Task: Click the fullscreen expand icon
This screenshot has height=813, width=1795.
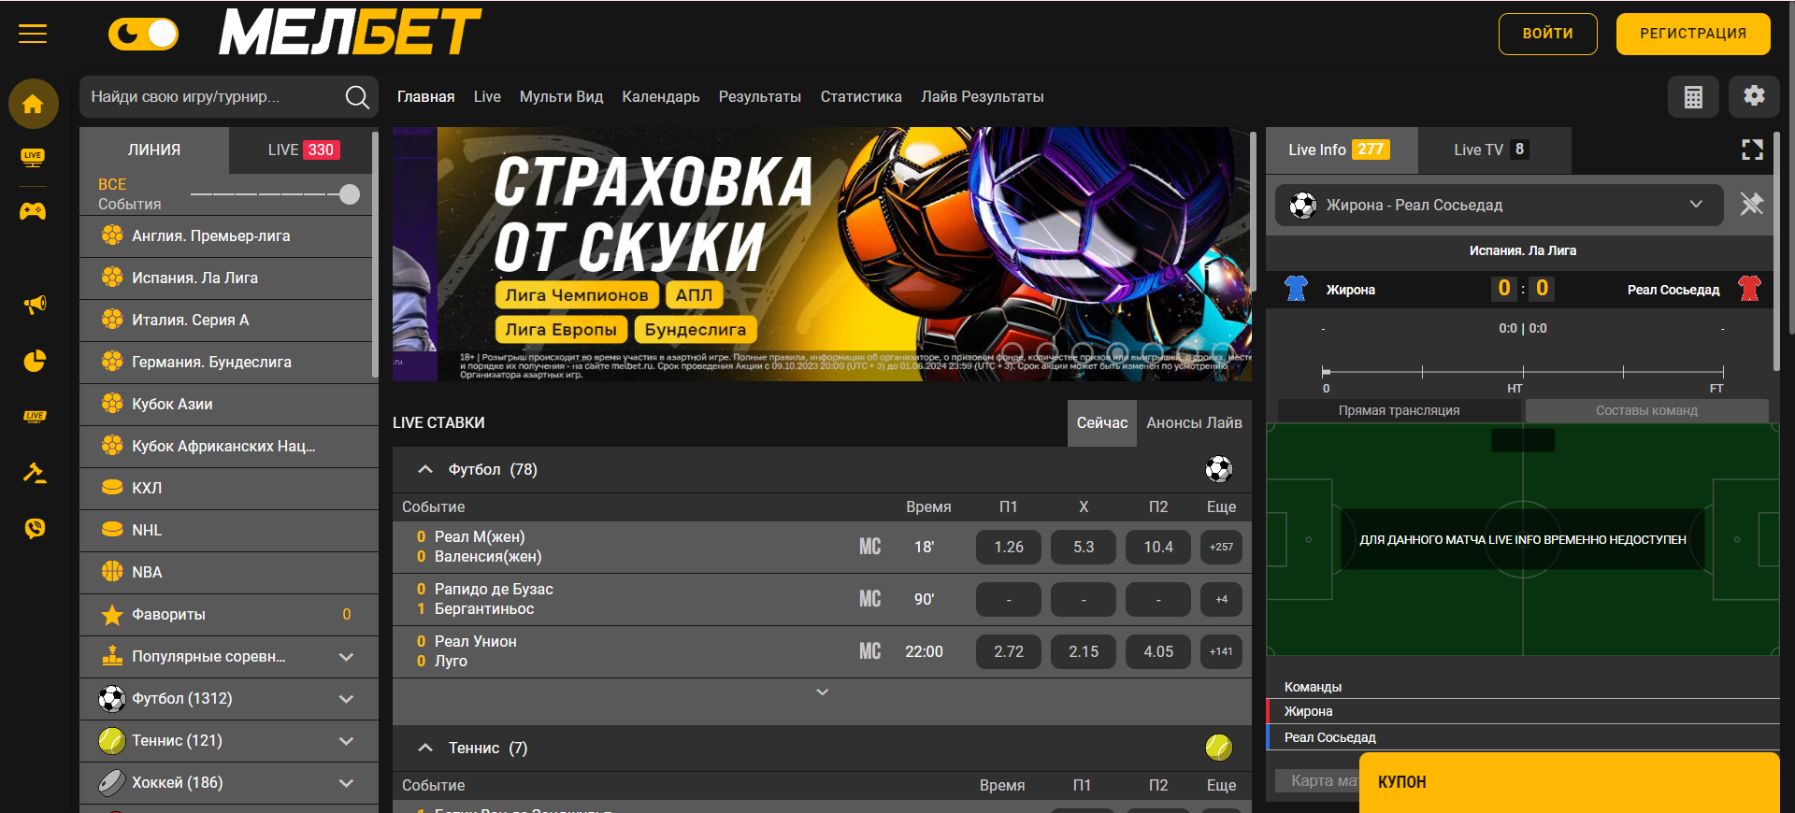Action: point(1753,150)
